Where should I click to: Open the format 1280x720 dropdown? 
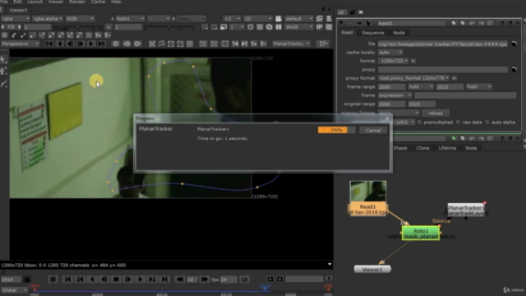[x=393, y=61]
